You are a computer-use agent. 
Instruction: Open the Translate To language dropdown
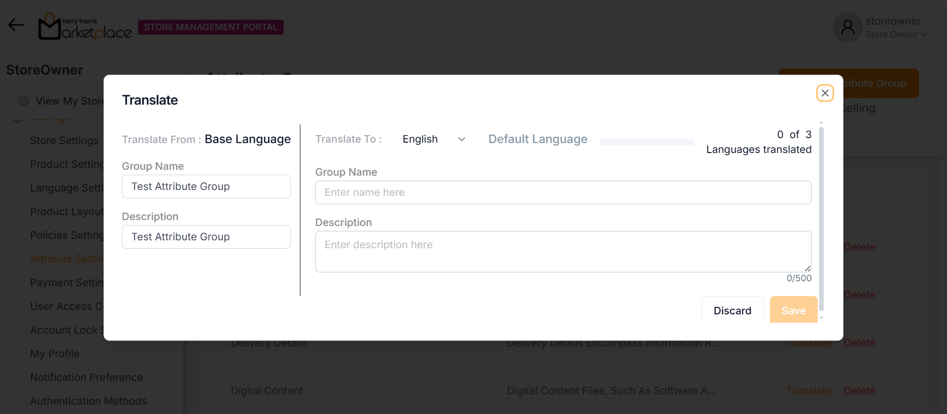tap(433, 139)
